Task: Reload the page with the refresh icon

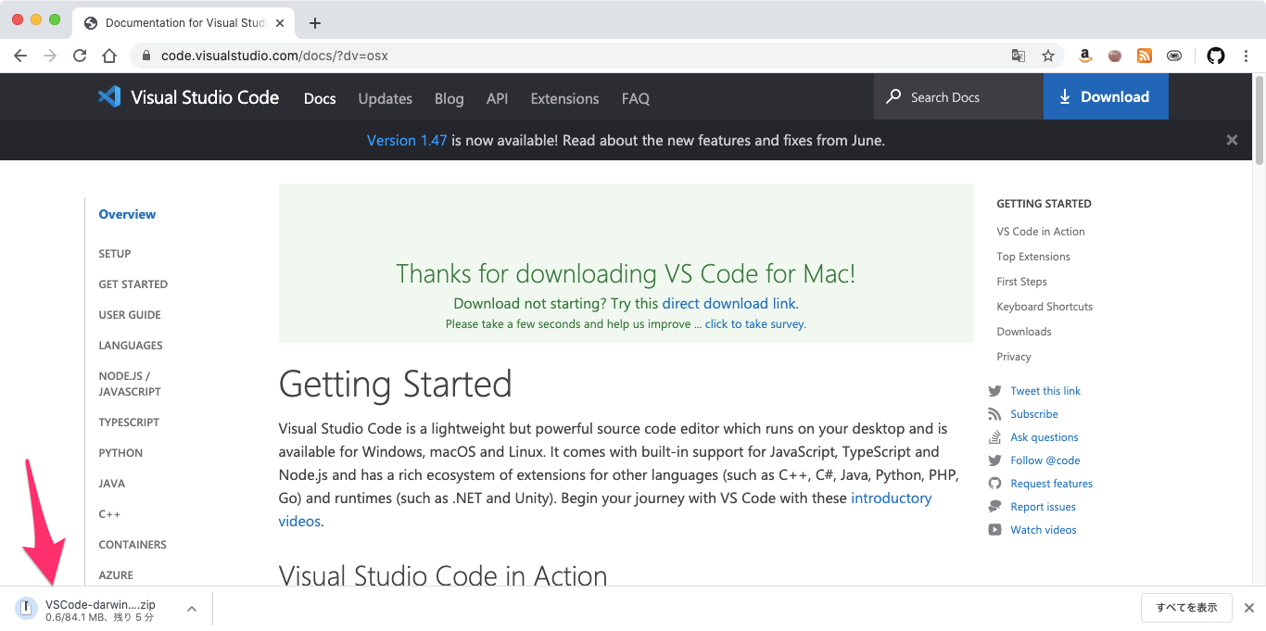Action: [x=80, y=56]
